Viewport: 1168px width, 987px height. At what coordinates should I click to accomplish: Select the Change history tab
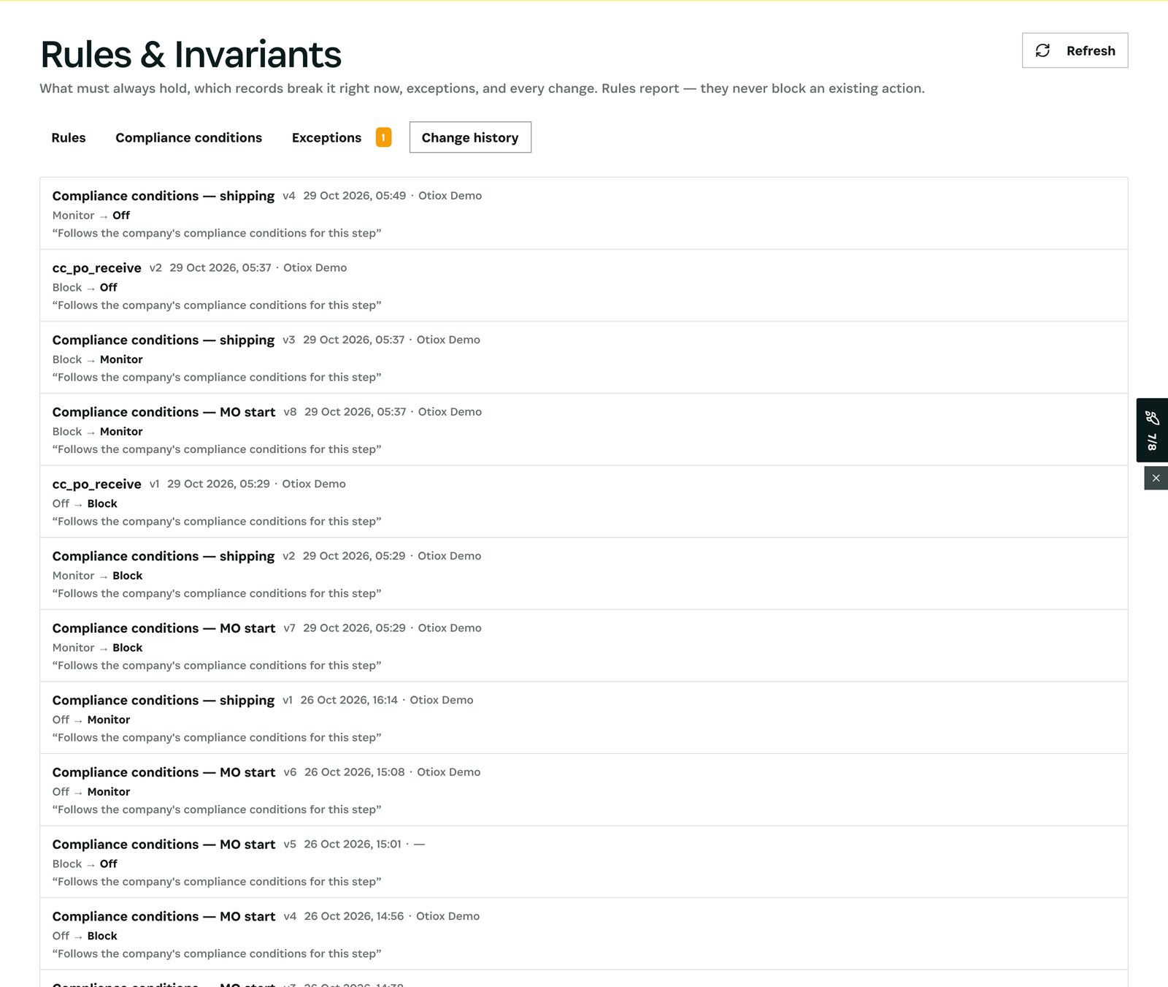[470, 137]
